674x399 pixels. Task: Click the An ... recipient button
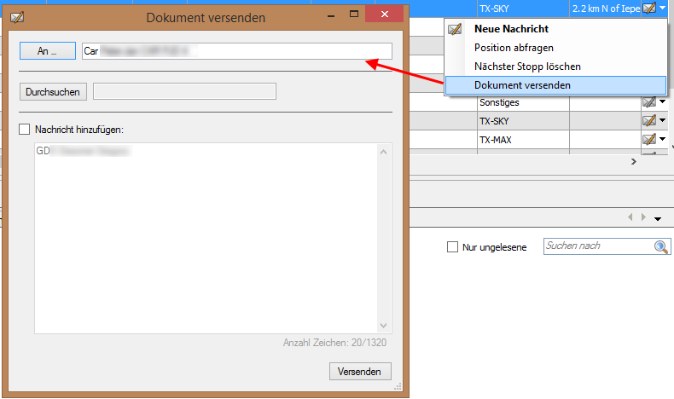(47, 51)
